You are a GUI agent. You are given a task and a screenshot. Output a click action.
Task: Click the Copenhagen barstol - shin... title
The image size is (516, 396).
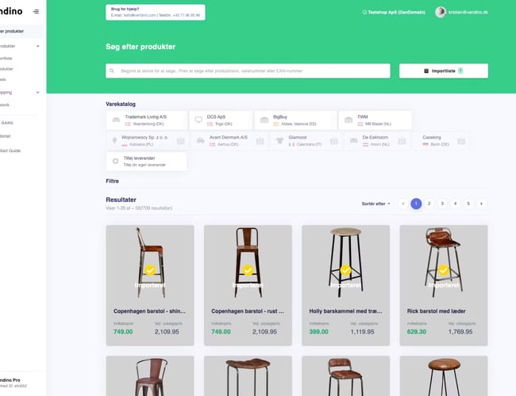coord(149,311)
